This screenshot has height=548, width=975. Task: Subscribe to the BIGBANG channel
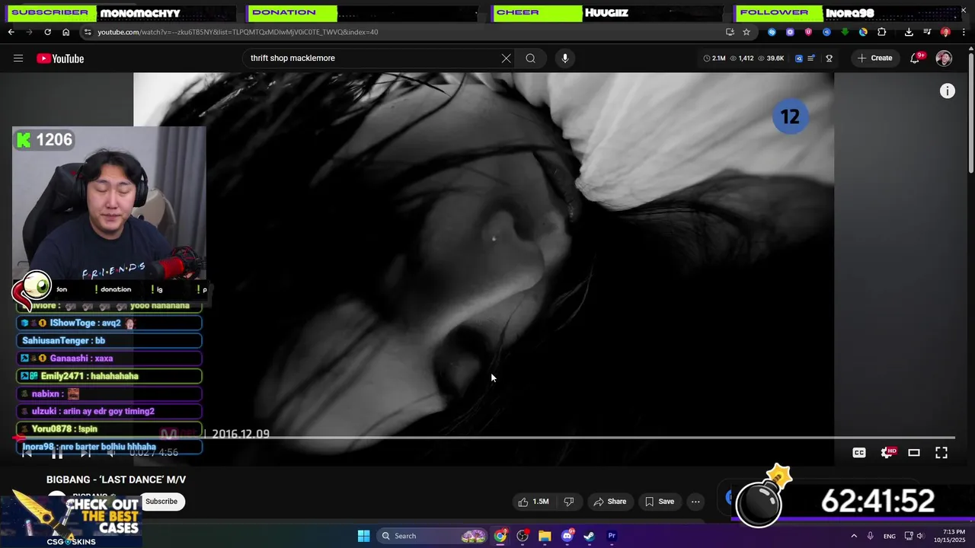(161, 502)
